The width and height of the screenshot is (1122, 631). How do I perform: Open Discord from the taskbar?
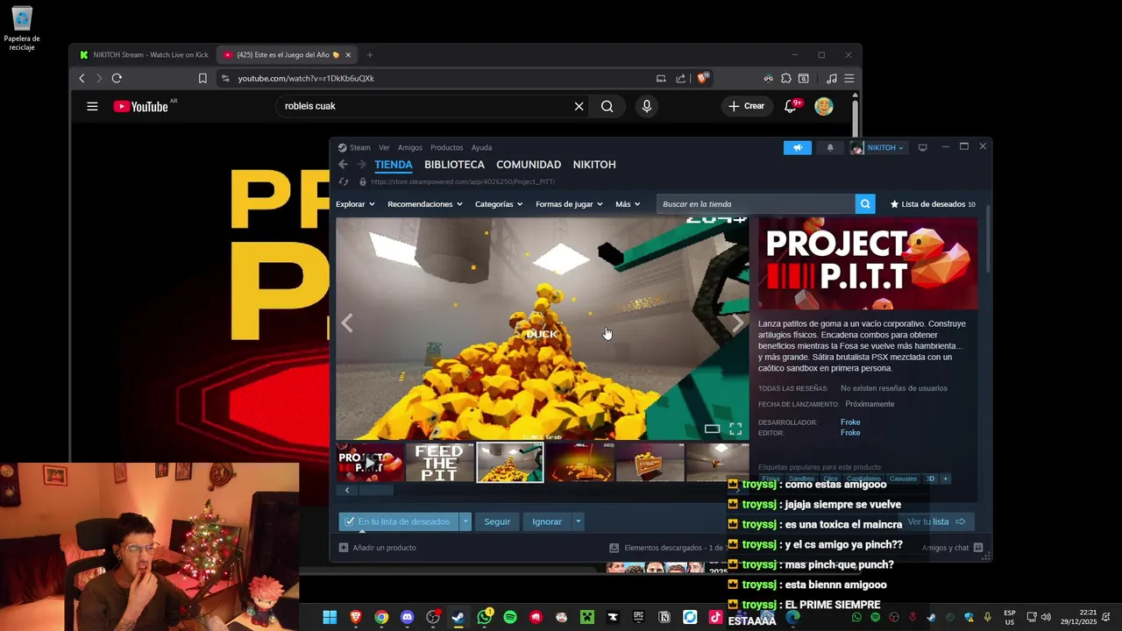point(407,618)
